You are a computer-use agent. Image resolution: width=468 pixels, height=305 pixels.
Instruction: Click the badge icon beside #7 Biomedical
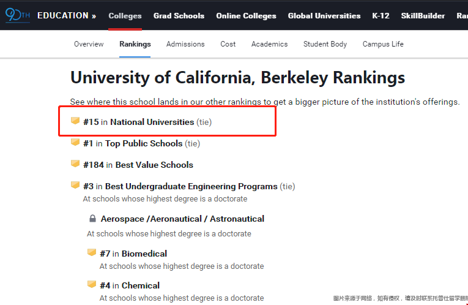pos(92,252)
